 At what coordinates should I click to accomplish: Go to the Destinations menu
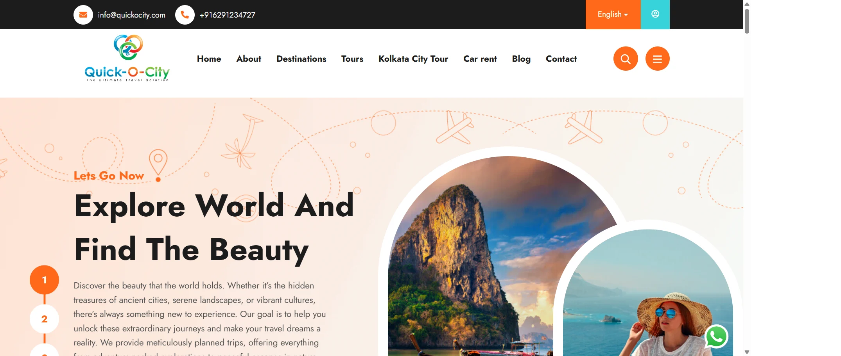point(301,59)
